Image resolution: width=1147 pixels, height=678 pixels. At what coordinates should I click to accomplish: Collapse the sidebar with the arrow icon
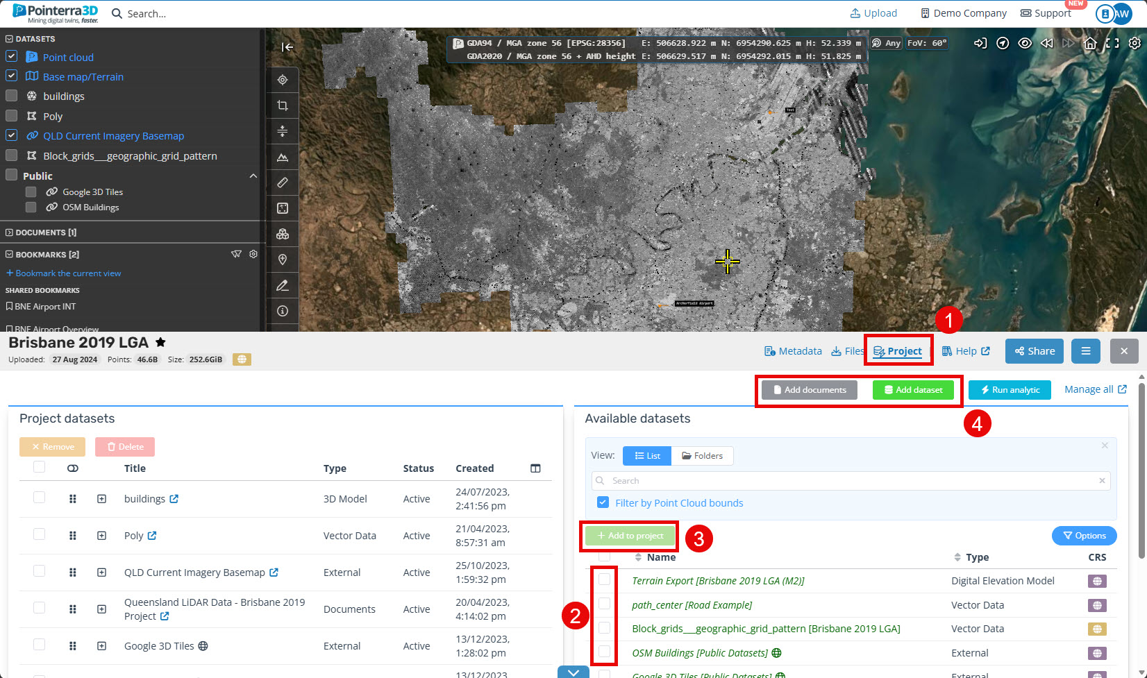coord(287,47)
